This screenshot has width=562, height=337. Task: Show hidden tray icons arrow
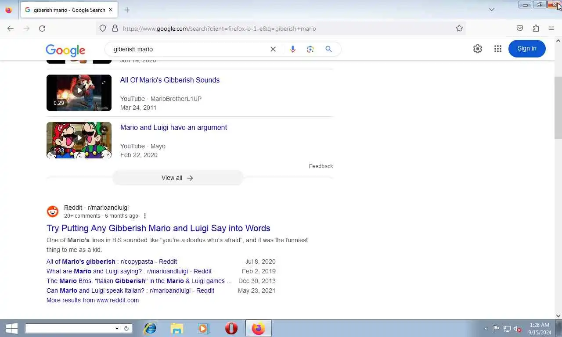click(x=486, y=329)
